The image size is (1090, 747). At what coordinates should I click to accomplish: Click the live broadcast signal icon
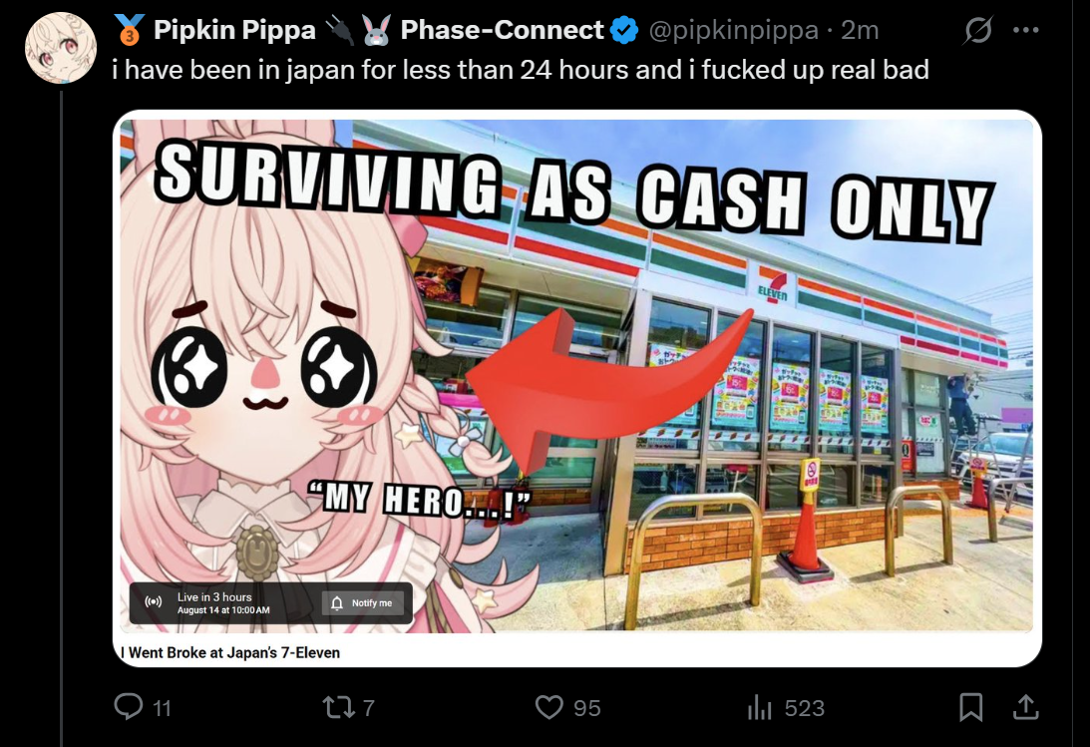click(153, 601)
